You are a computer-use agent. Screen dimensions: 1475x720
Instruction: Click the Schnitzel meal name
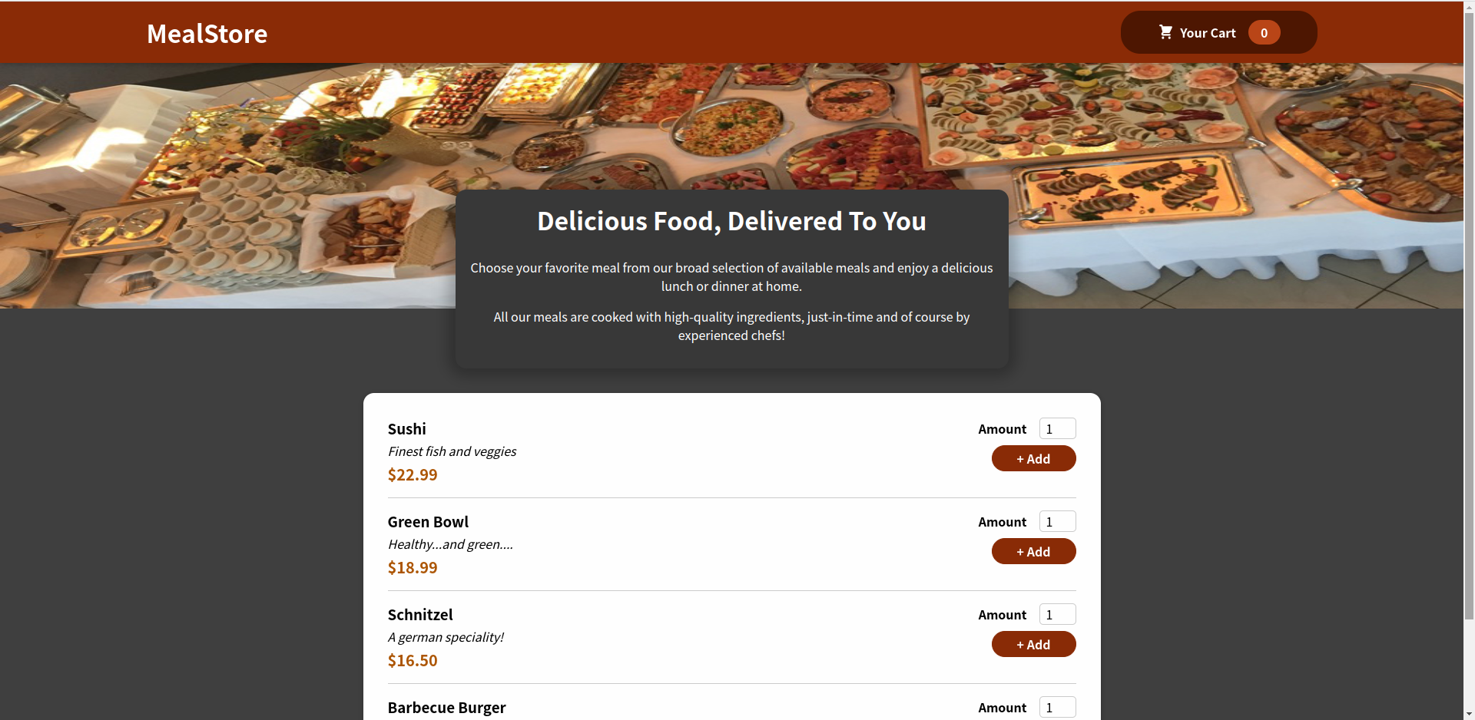(420, 615)
